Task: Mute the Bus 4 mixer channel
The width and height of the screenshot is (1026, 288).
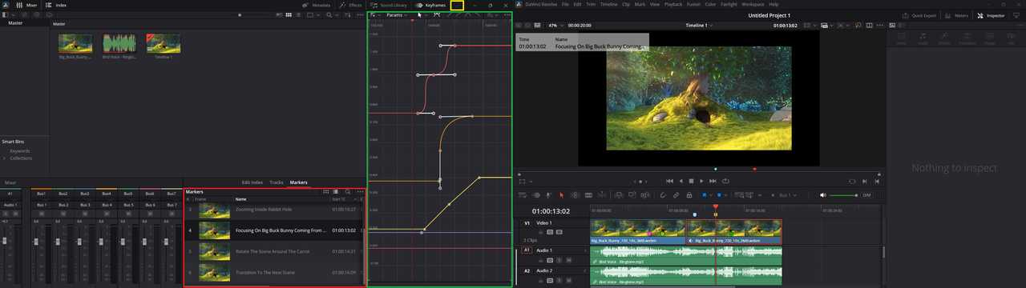Action: click(x=107, y=214)
